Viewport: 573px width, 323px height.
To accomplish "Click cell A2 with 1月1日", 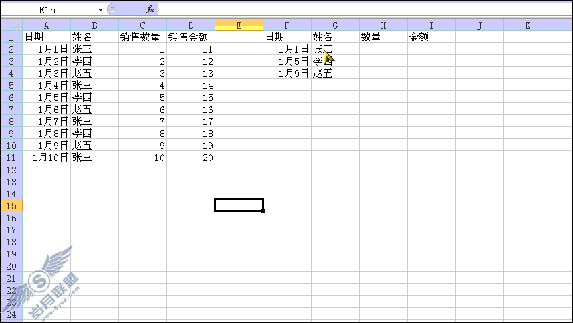I will tap(46, 49).
